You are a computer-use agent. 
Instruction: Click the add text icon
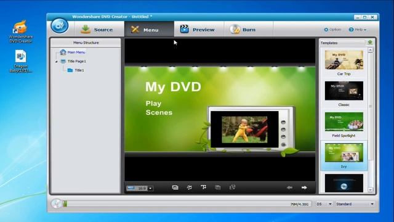click(x=203, y=187)
